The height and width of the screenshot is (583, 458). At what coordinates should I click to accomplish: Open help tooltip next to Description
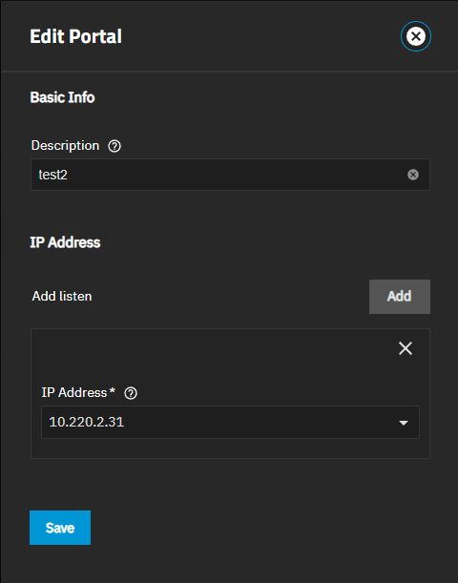pos(114,146)
